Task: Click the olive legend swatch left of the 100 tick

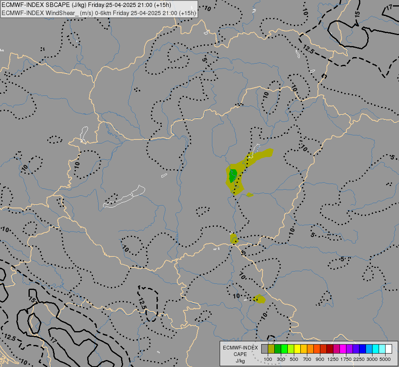Action: coord(271,349)
